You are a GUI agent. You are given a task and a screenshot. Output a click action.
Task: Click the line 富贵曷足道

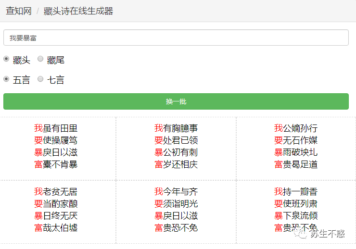[296, 164]
